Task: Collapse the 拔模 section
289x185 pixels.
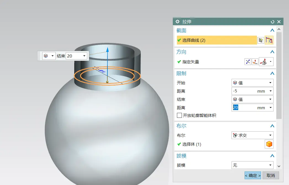Action: tap(272, 156)
